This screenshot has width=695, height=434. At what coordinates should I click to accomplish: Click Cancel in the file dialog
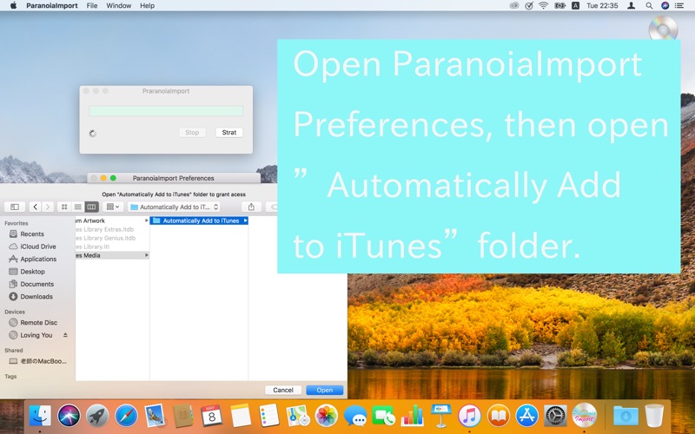283,390
